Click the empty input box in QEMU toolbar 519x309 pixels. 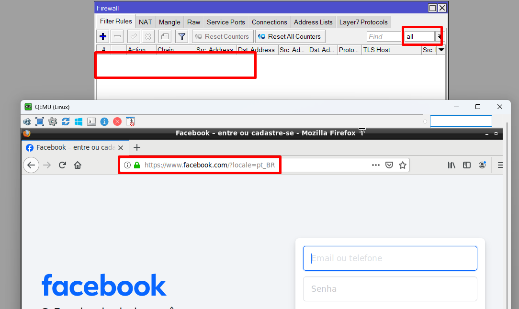[x=461, y=121]
